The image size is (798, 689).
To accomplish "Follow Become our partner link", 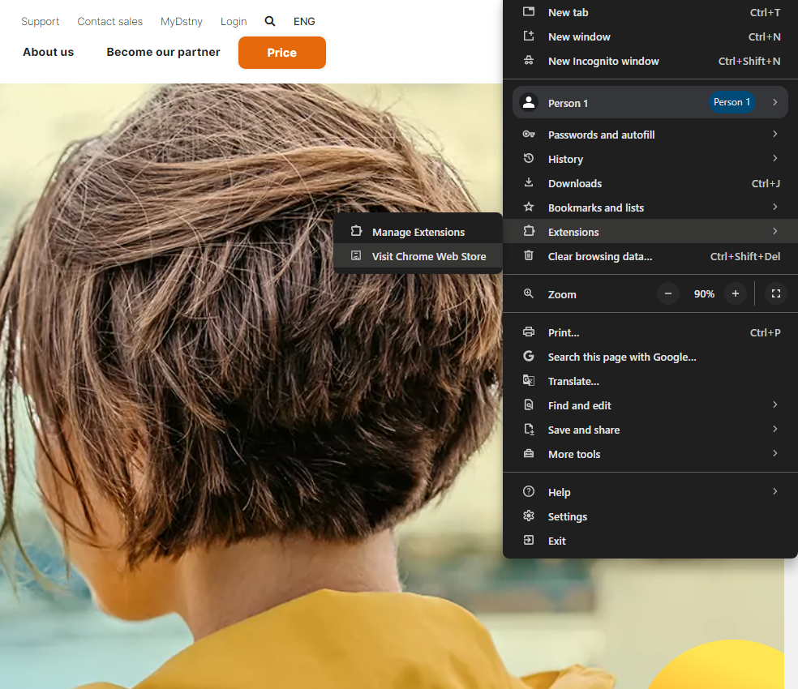I will click(163, 52).
